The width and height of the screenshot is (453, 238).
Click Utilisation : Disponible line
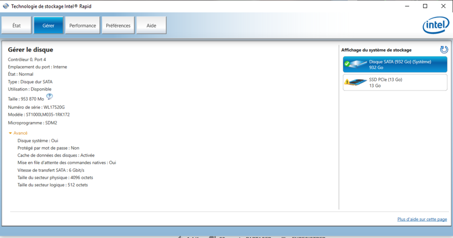[30, 89]
